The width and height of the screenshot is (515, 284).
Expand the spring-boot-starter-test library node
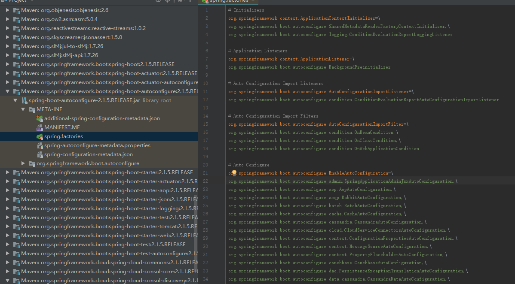tap(7, 218)
